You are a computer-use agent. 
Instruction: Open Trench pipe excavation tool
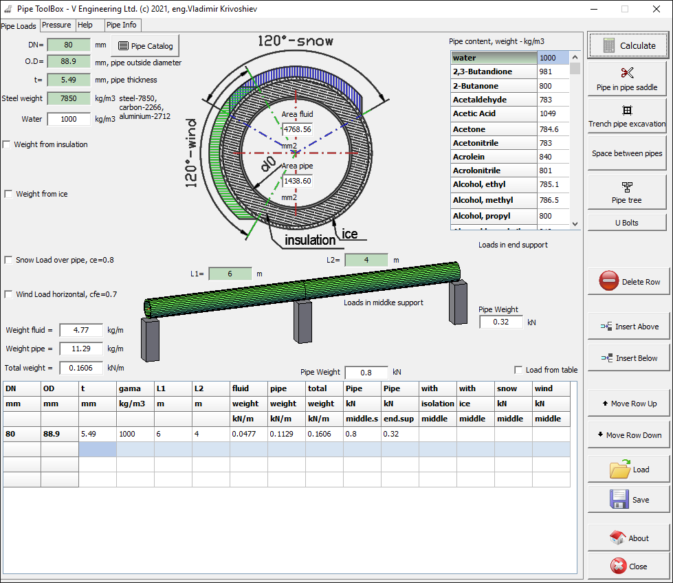[x=627, y=115]
